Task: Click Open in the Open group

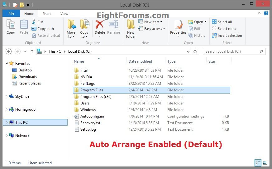Action: 195,22
